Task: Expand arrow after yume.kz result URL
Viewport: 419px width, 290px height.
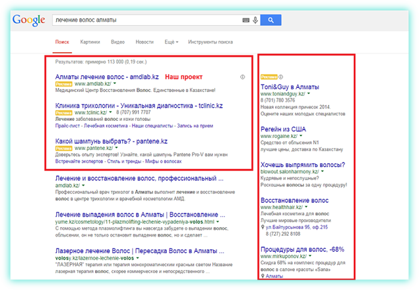Action: coord(218,221)
